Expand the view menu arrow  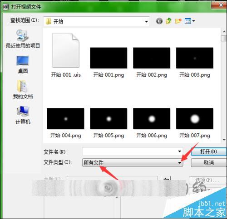tap(193, 20)
